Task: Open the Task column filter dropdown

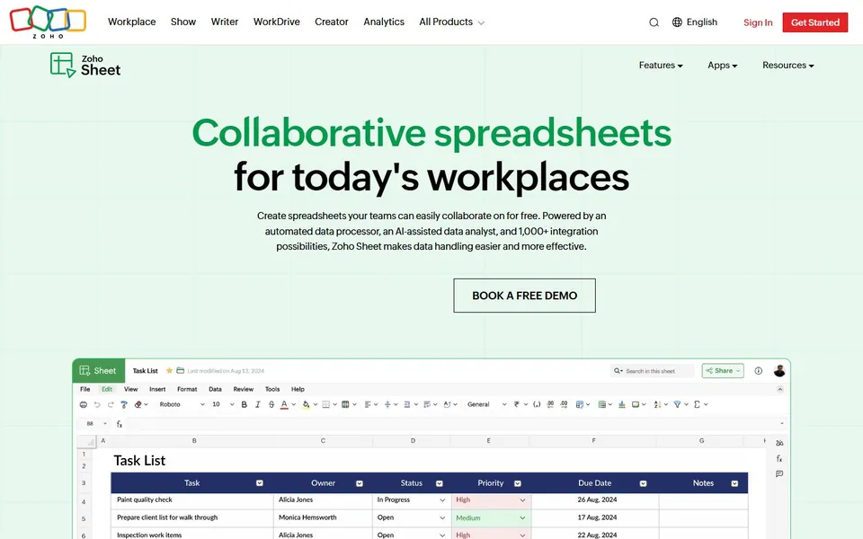Action: coord(259,483)
